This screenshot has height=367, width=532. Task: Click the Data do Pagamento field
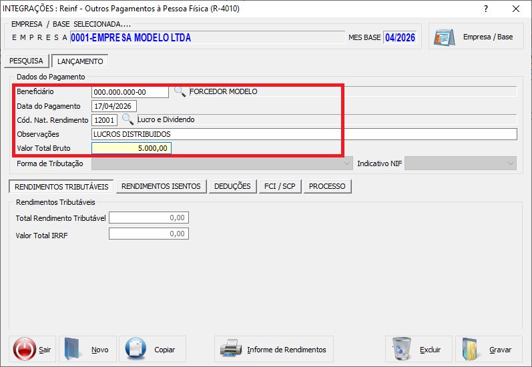pos(114,106)
